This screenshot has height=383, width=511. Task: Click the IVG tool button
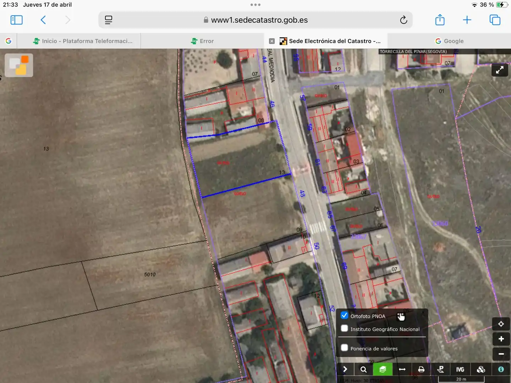pos(460,369)
